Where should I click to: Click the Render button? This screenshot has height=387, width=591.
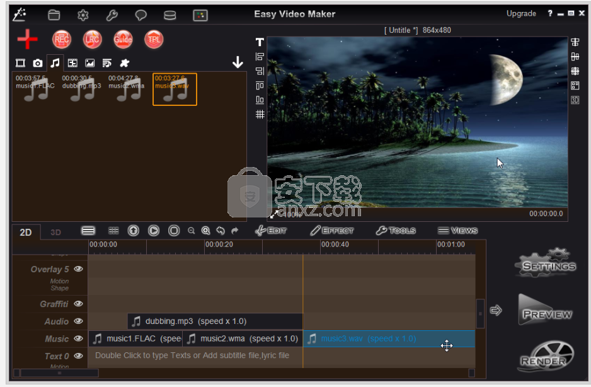pyautogui.click(x=546, y=356)
